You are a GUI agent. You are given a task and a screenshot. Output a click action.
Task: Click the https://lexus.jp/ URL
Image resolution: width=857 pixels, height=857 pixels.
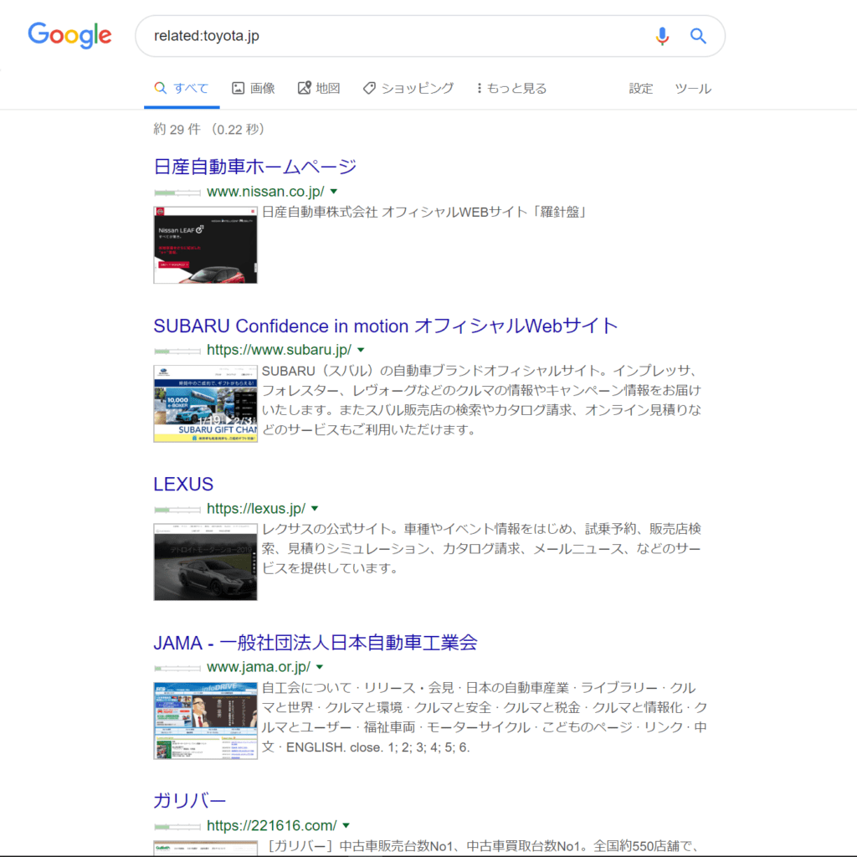click(x=256, y=509)
